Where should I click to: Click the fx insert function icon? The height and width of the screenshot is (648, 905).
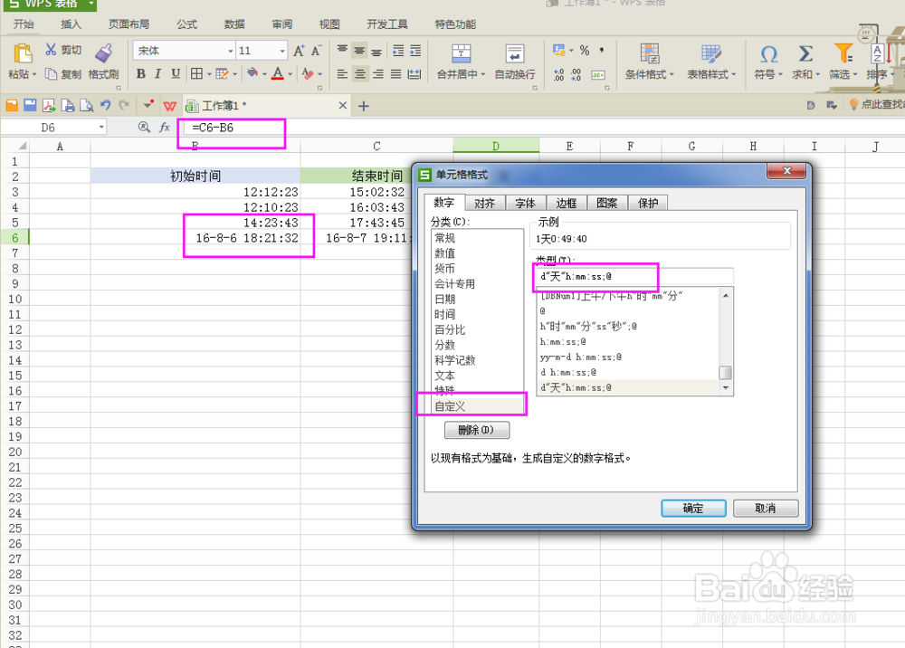165,127
